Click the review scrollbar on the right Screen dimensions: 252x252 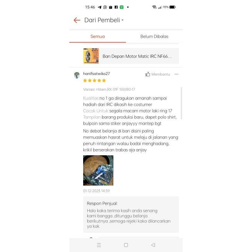(181, 103)
